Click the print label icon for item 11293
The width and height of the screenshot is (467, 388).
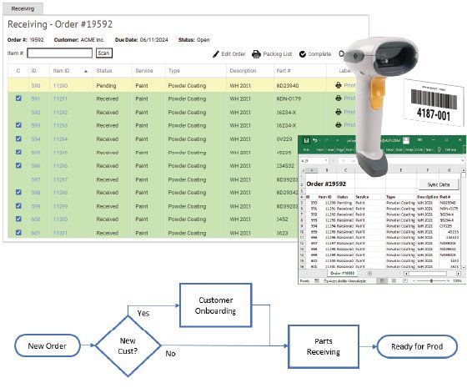click(339, 125)
